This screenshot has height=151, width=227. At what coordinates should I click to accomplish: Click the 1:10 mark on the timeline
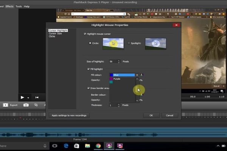pos(221,97)
